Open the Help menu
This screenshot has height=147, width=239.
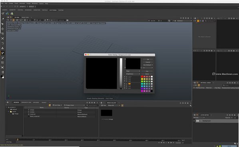(x=46, y=3)
